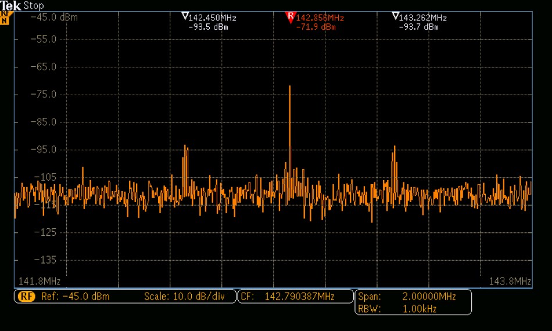This screenshot has width=552, height=331.
Task: Click the 141.8MHz start frequency label
Action: (x=40, y=282)
